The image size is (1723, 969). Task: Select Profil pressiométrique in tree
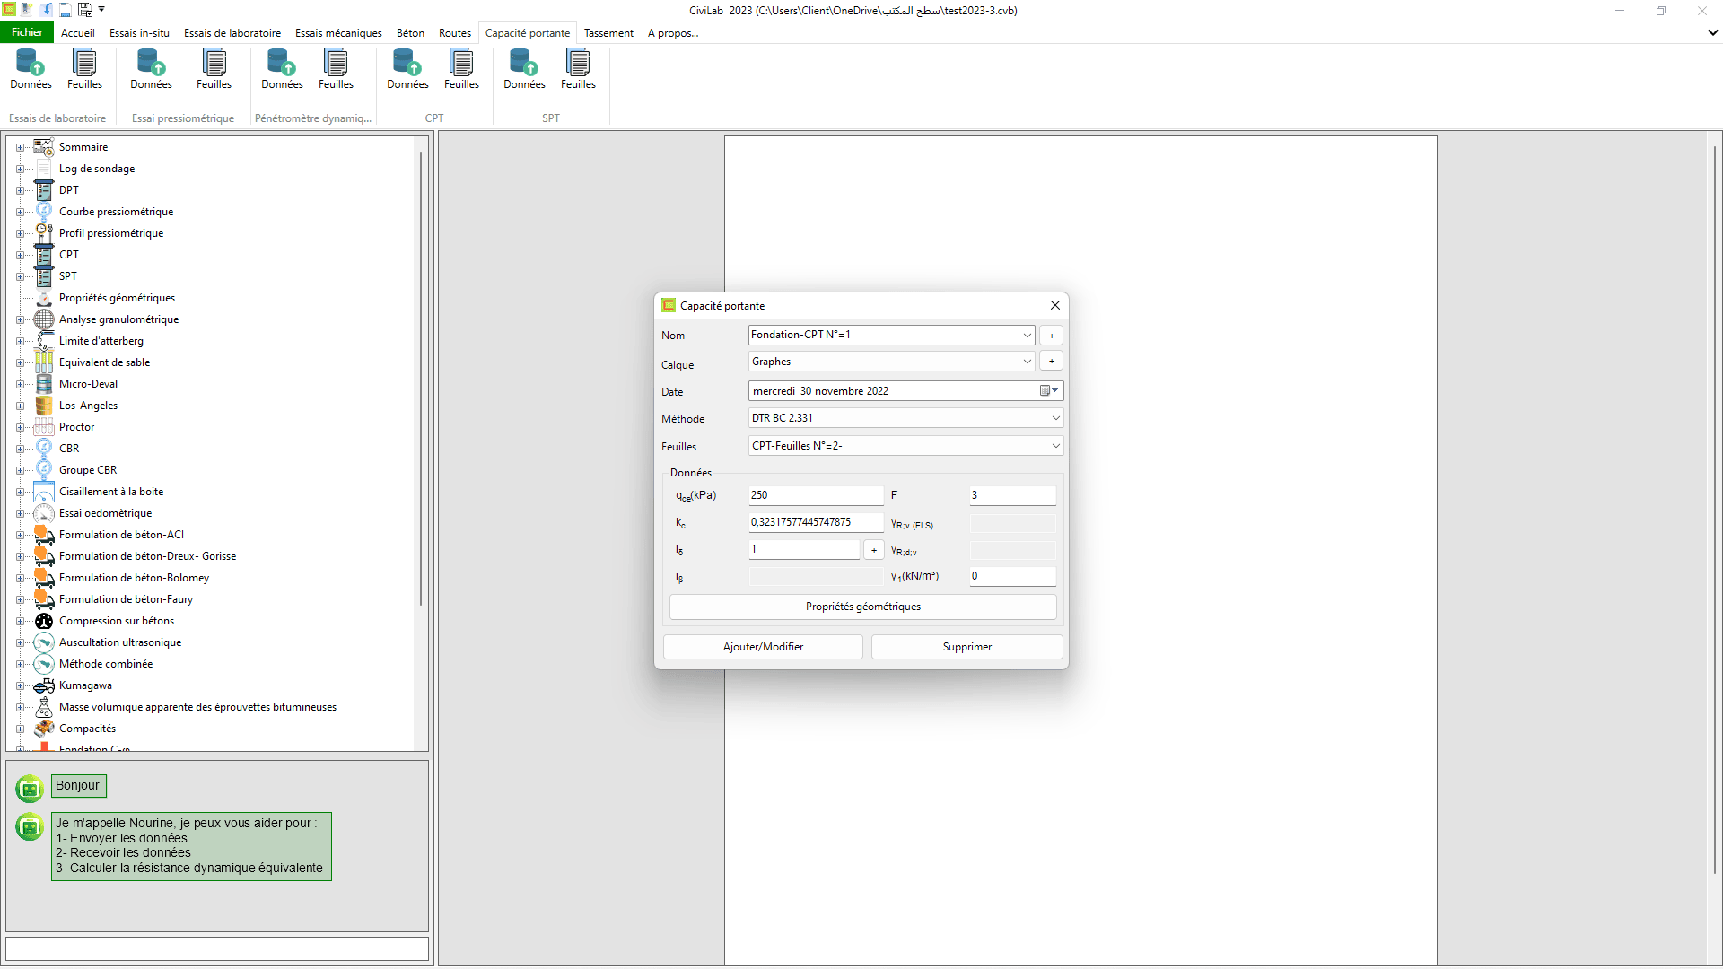pos(111,233)
